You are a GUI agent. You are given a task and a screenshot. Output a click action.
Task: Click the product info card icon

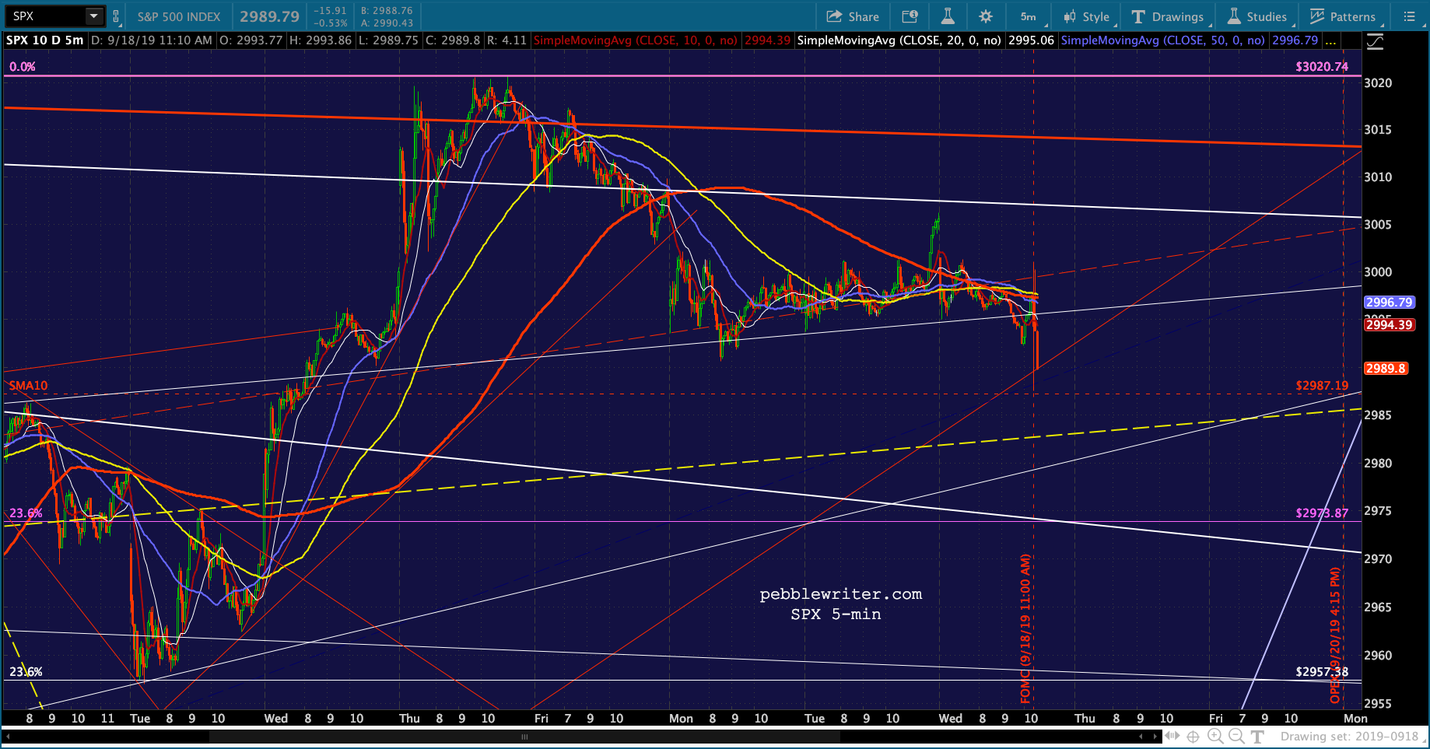(910, 16)
